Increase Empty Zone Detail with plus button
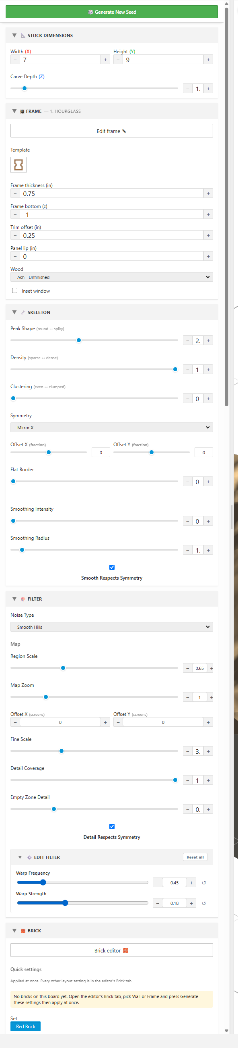The height and width of the screenshot is (1048, 238). point(208,810)
